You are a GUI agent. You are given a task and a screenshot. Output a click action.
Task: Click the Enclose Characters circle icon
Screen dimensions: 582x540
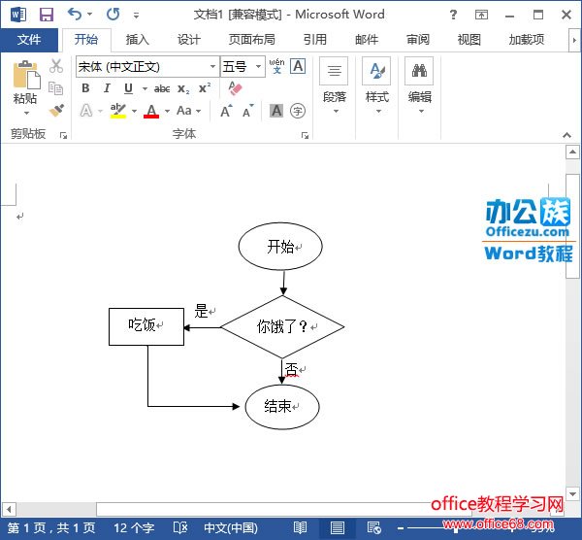pos(298,111)
